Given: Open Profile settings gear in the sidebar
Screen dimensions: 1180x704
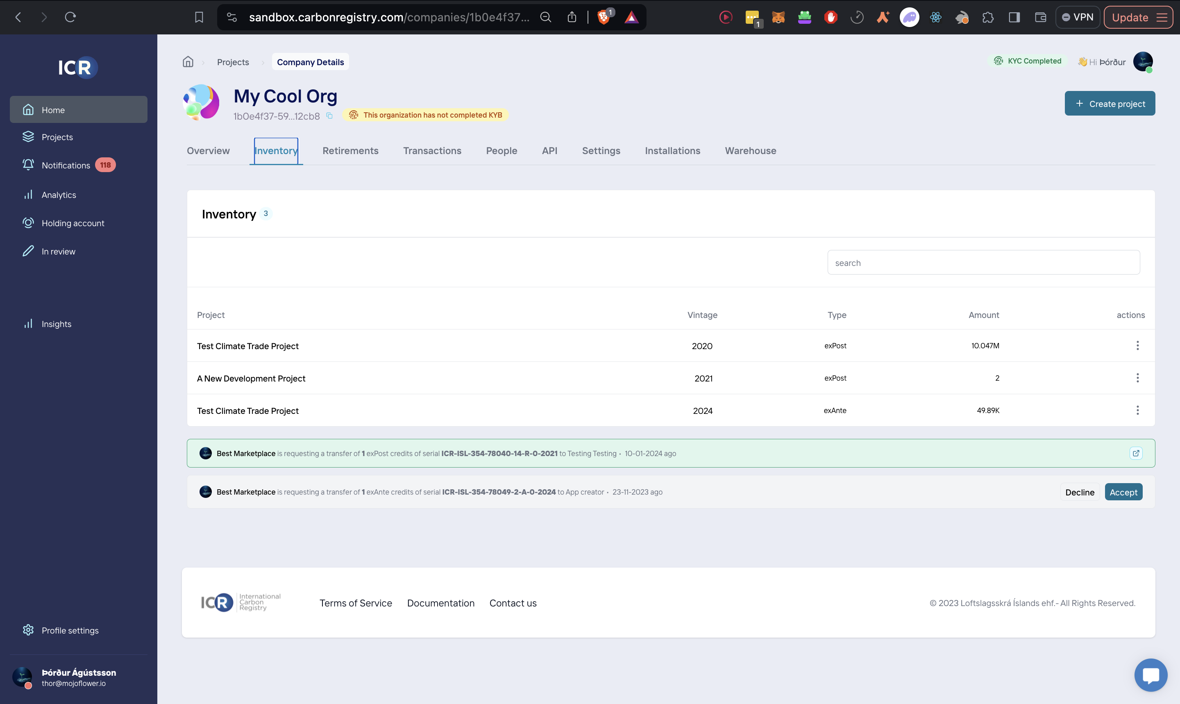Looking at the screenshot, I should (x=28, y=630).
